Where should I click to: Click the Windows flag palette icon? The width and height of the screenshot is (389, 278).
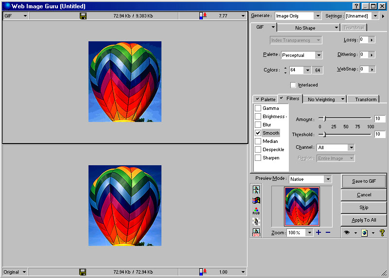(256, 200)
